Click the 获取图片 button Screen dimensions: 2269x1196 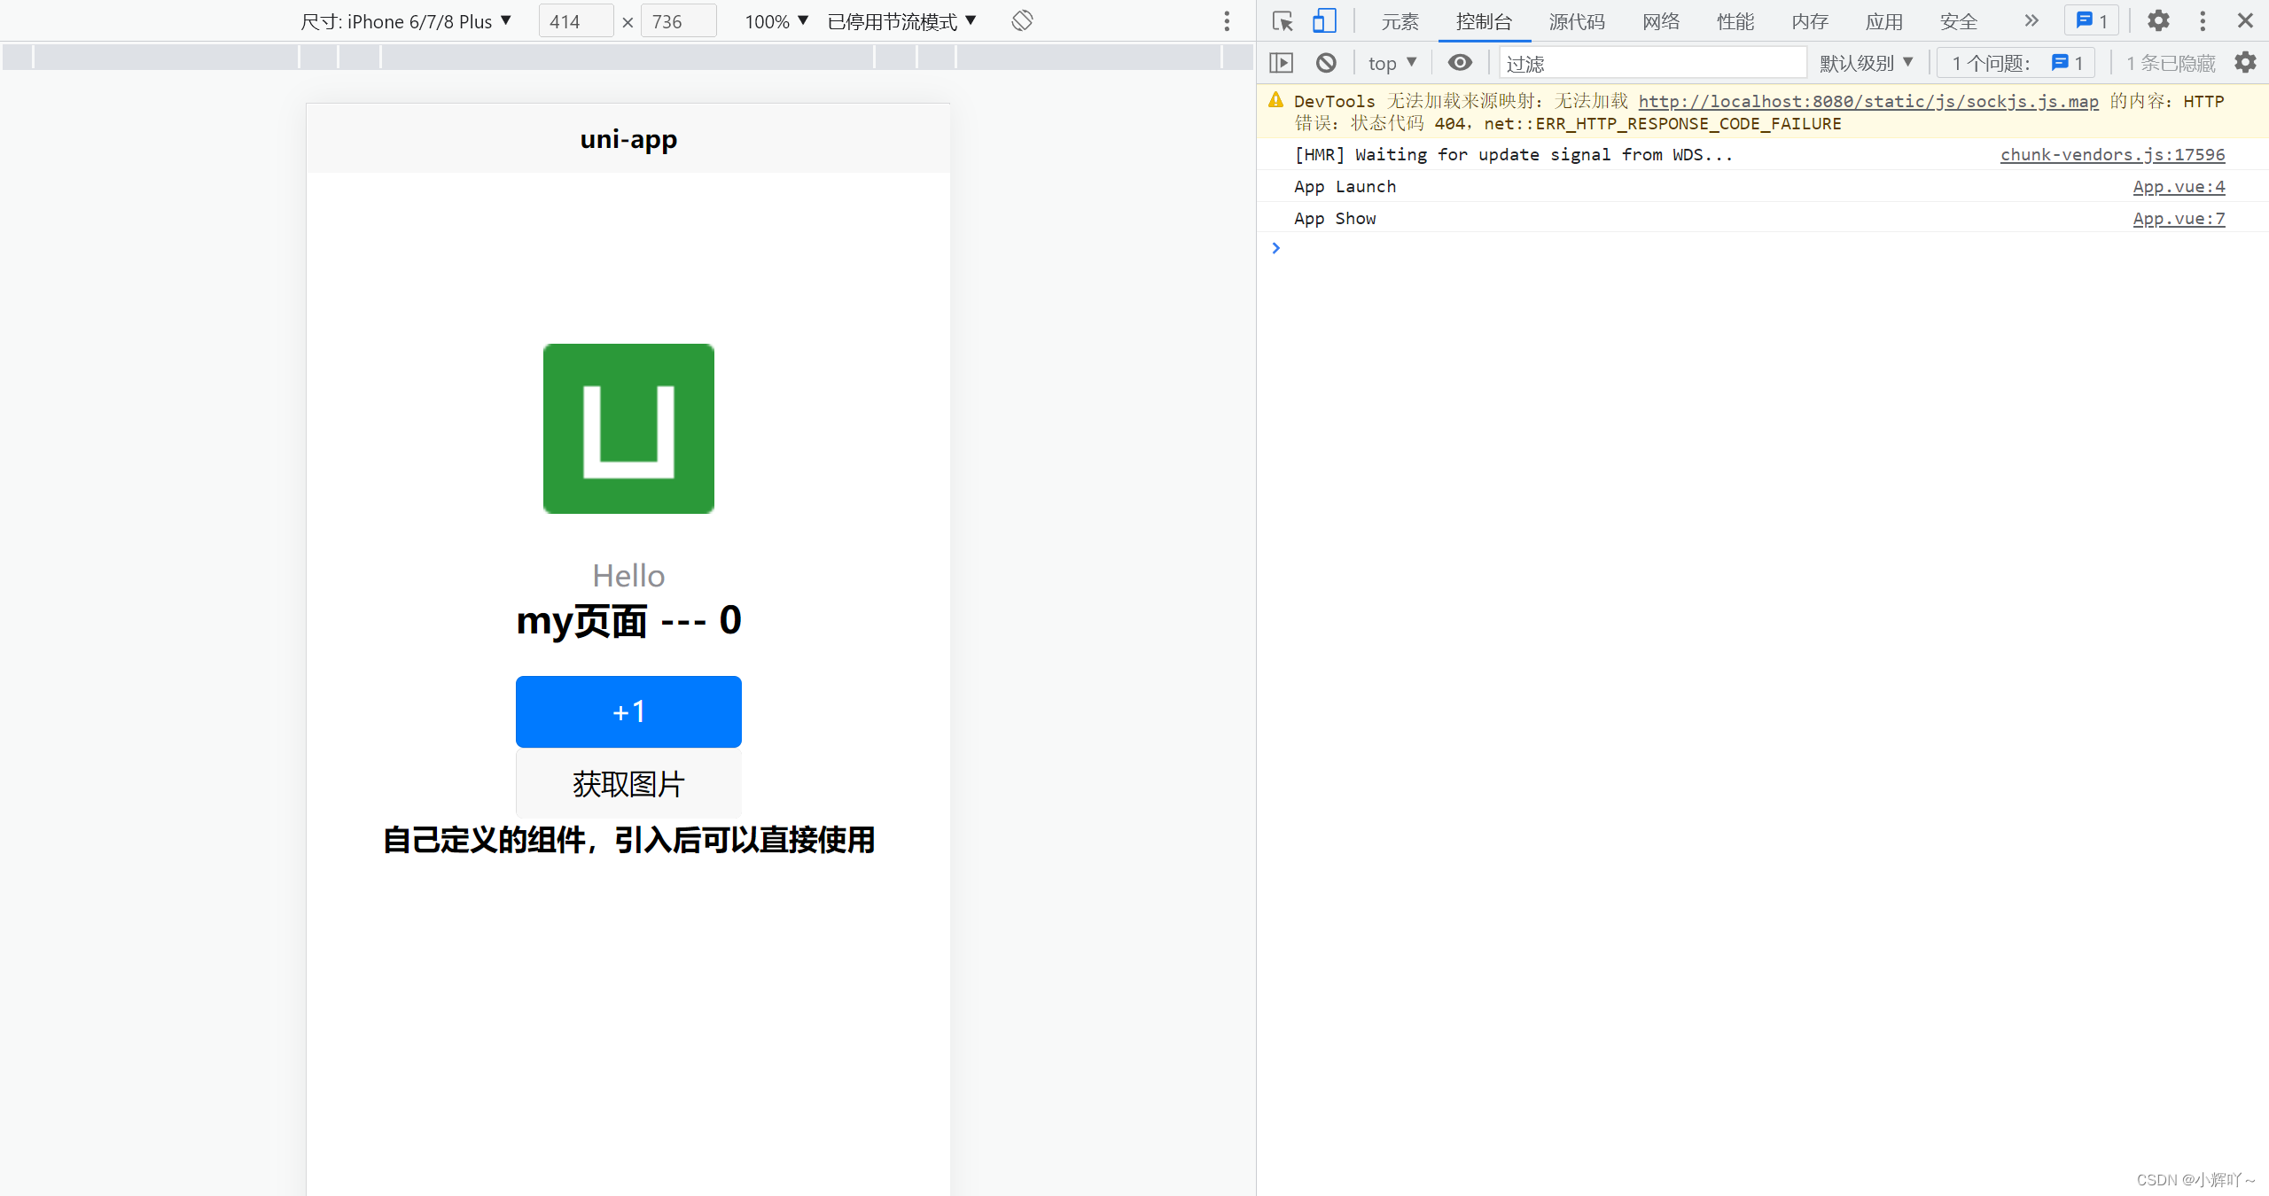628,784
